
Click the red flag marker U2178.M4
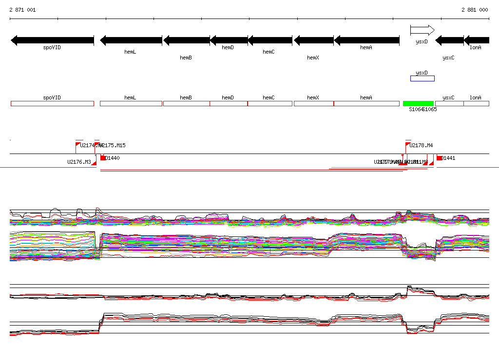coord(407,145)
